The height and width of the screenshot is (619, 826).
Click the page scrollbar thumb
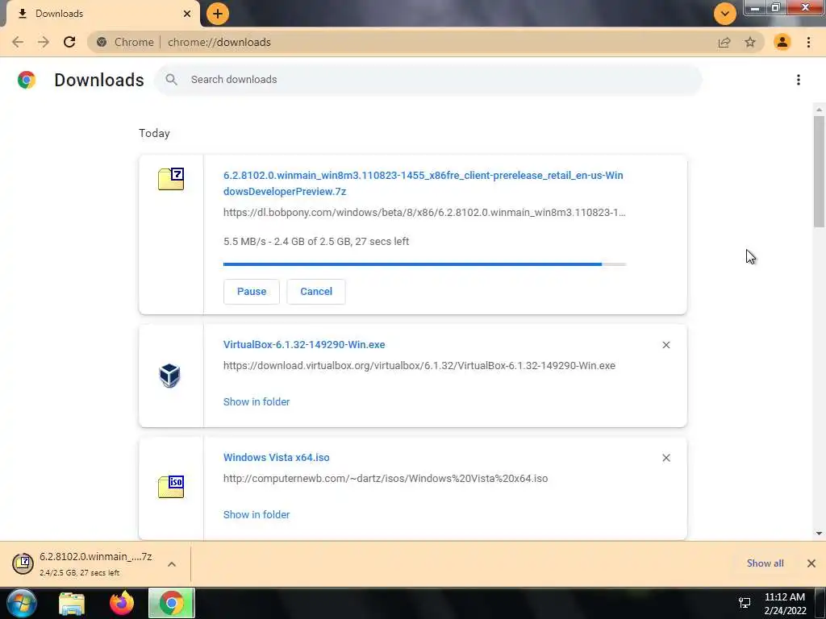click(819, 172)
